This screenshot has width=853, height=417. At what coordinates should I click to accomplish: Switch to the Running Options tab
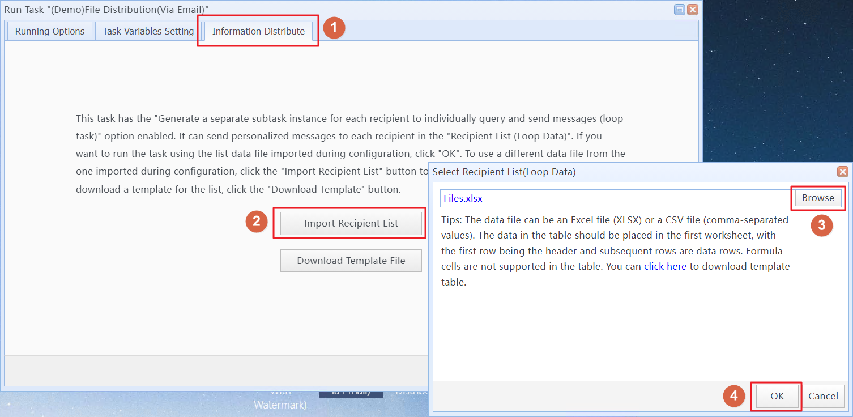[x=50, y=31]
